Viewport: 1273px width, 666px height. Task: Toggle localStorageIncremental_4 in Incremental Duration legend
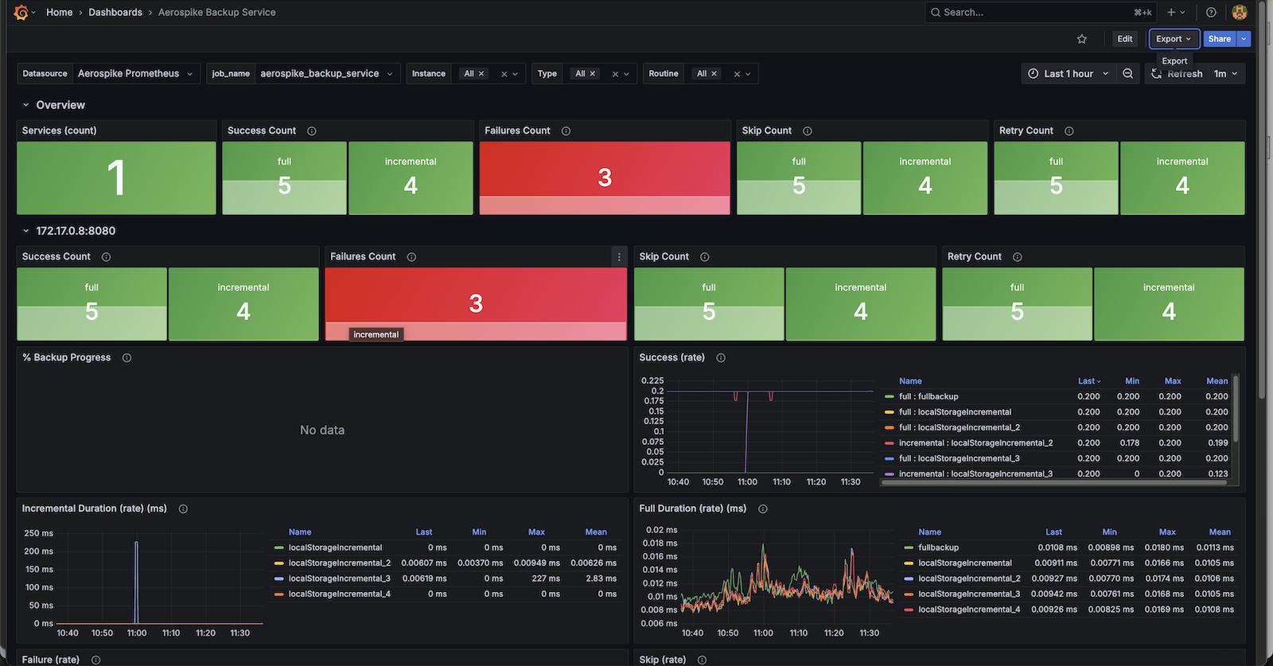click(340, 594)
